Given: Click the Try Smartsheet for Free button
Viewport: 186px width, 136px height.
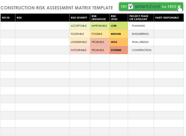Looking at the screenshot, I should (151, 7).
